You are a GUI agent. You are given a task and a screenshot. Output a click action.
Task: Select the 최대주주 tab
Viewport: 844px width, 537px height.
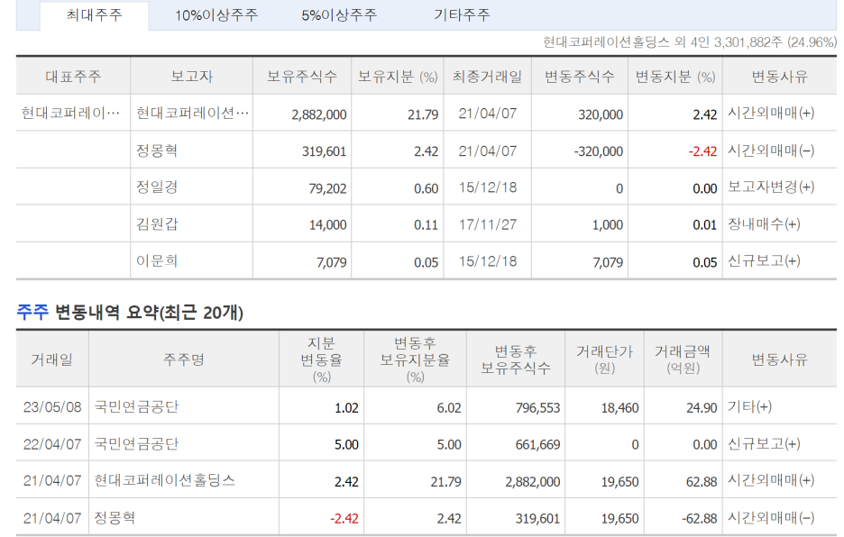point(94,15)
